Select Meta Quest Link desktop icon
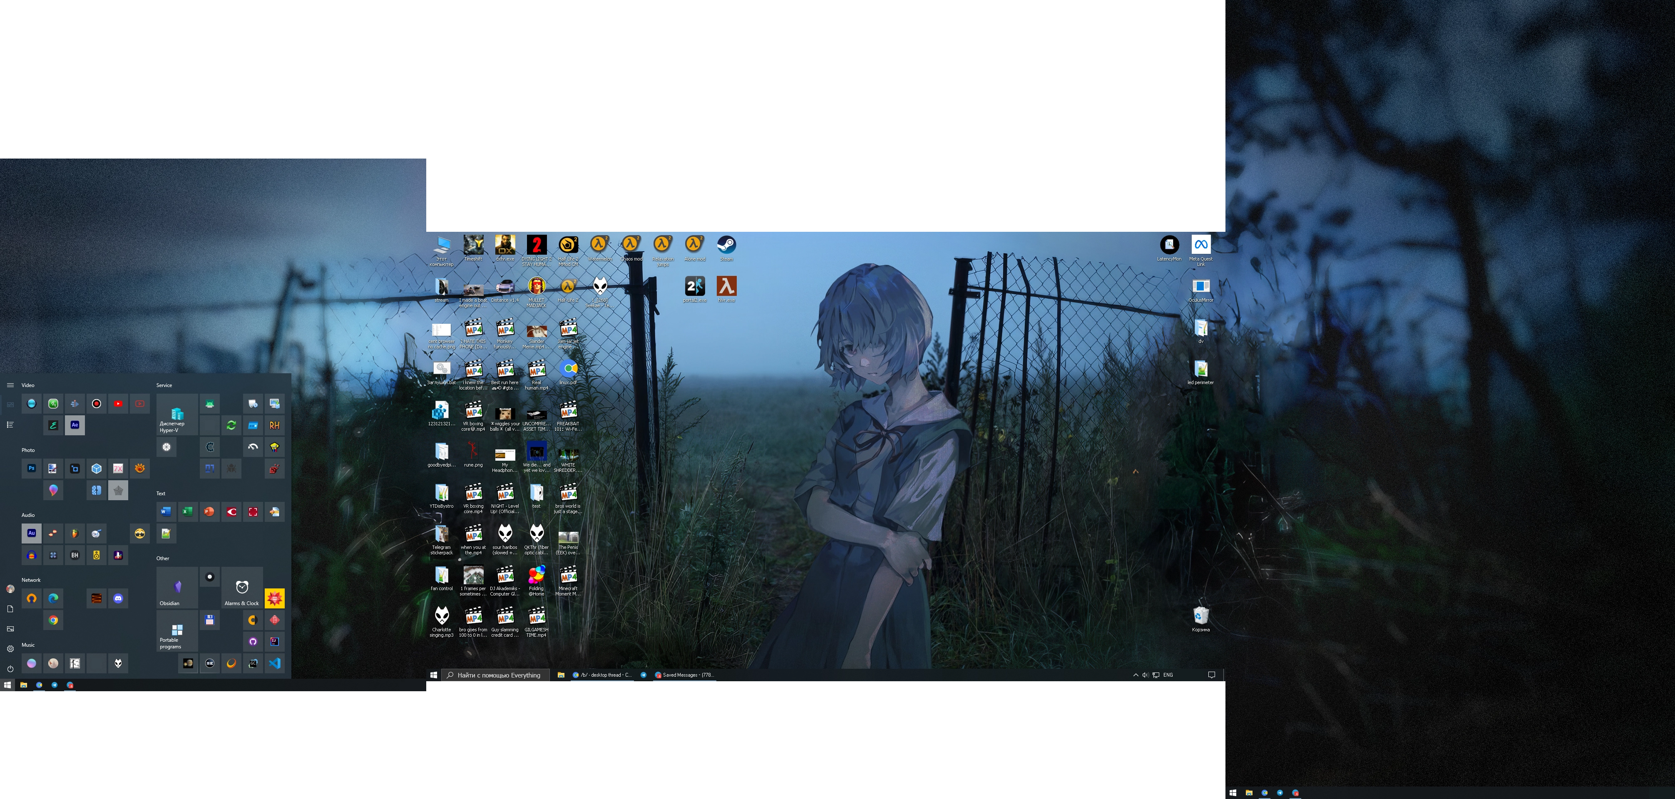The height and width of the screenshot is (799, 1675). point(1201,250)
